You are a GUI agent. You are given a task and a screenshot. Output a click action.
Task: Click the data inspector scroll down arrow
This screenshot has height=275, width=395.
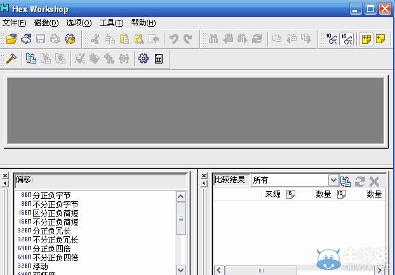(x=181, y=270)
